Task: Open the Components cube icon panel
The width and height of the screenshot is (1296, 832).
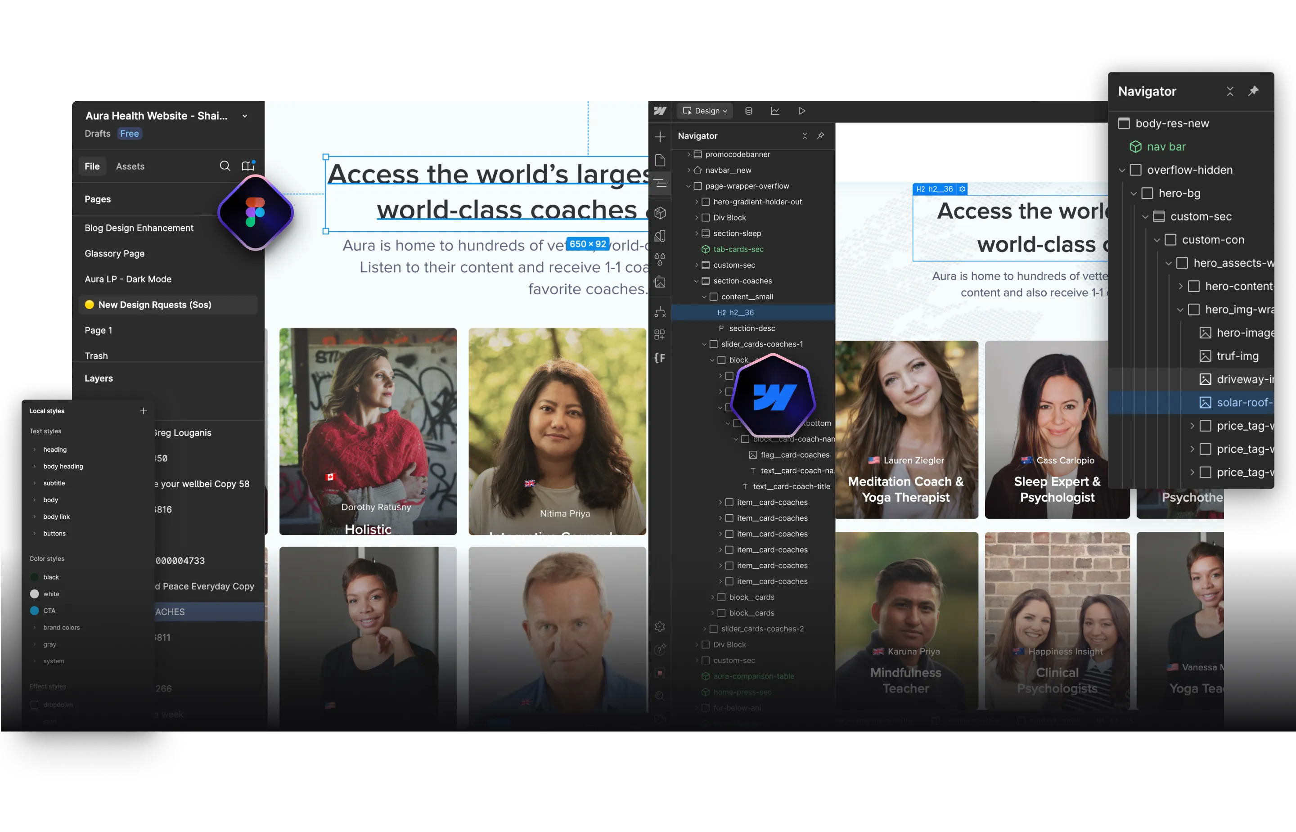Action: point(660,213)
